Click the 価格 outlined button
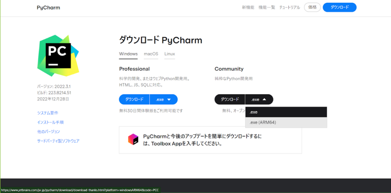 (312, 8)
